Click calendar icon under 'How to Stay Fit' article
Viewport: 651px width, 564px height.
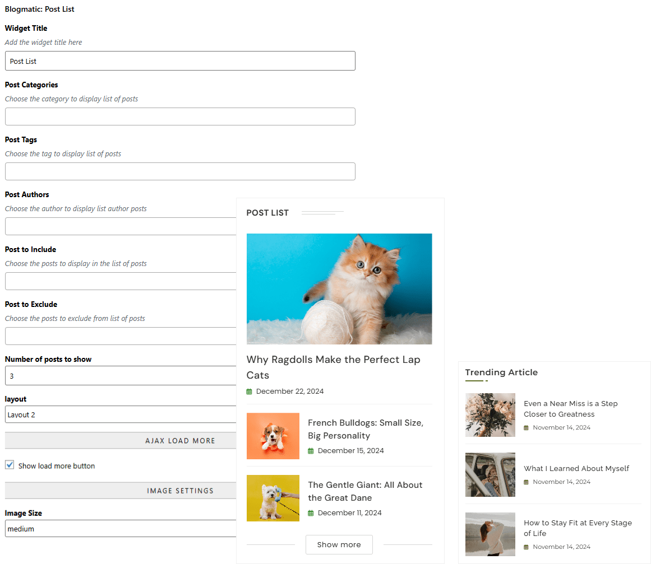pos(526,547)
